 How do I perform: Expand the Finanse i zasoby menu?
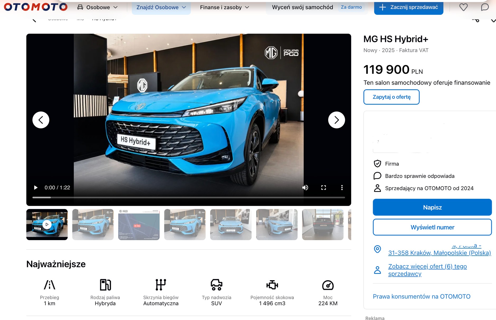(225, 7)
